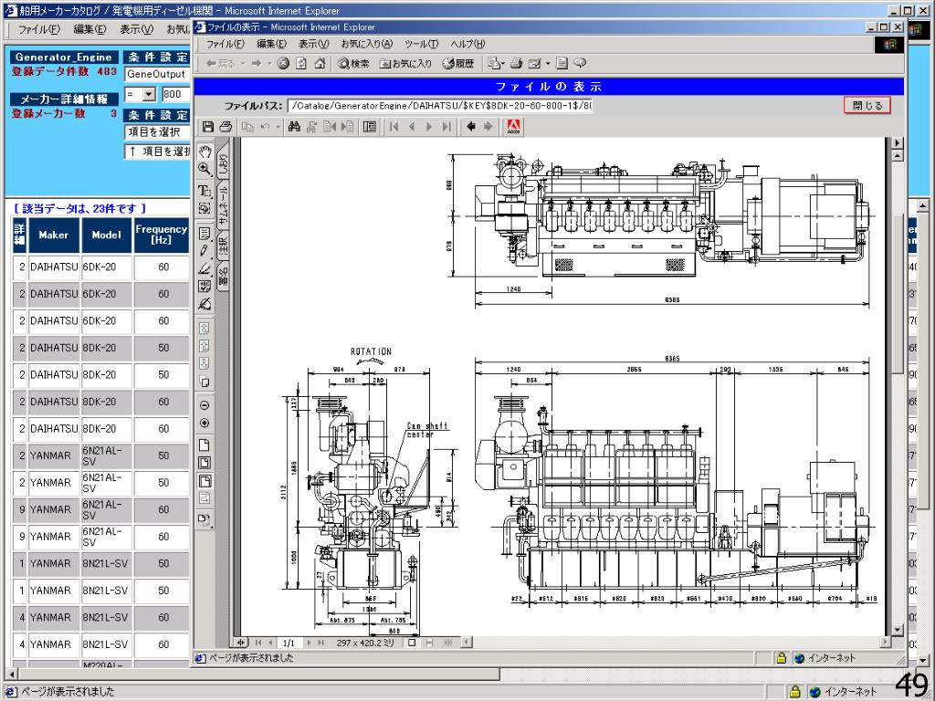Click the Home icon in front IE toolbar
The width and height of the screenshot is (935, 701).
[320, 63]
